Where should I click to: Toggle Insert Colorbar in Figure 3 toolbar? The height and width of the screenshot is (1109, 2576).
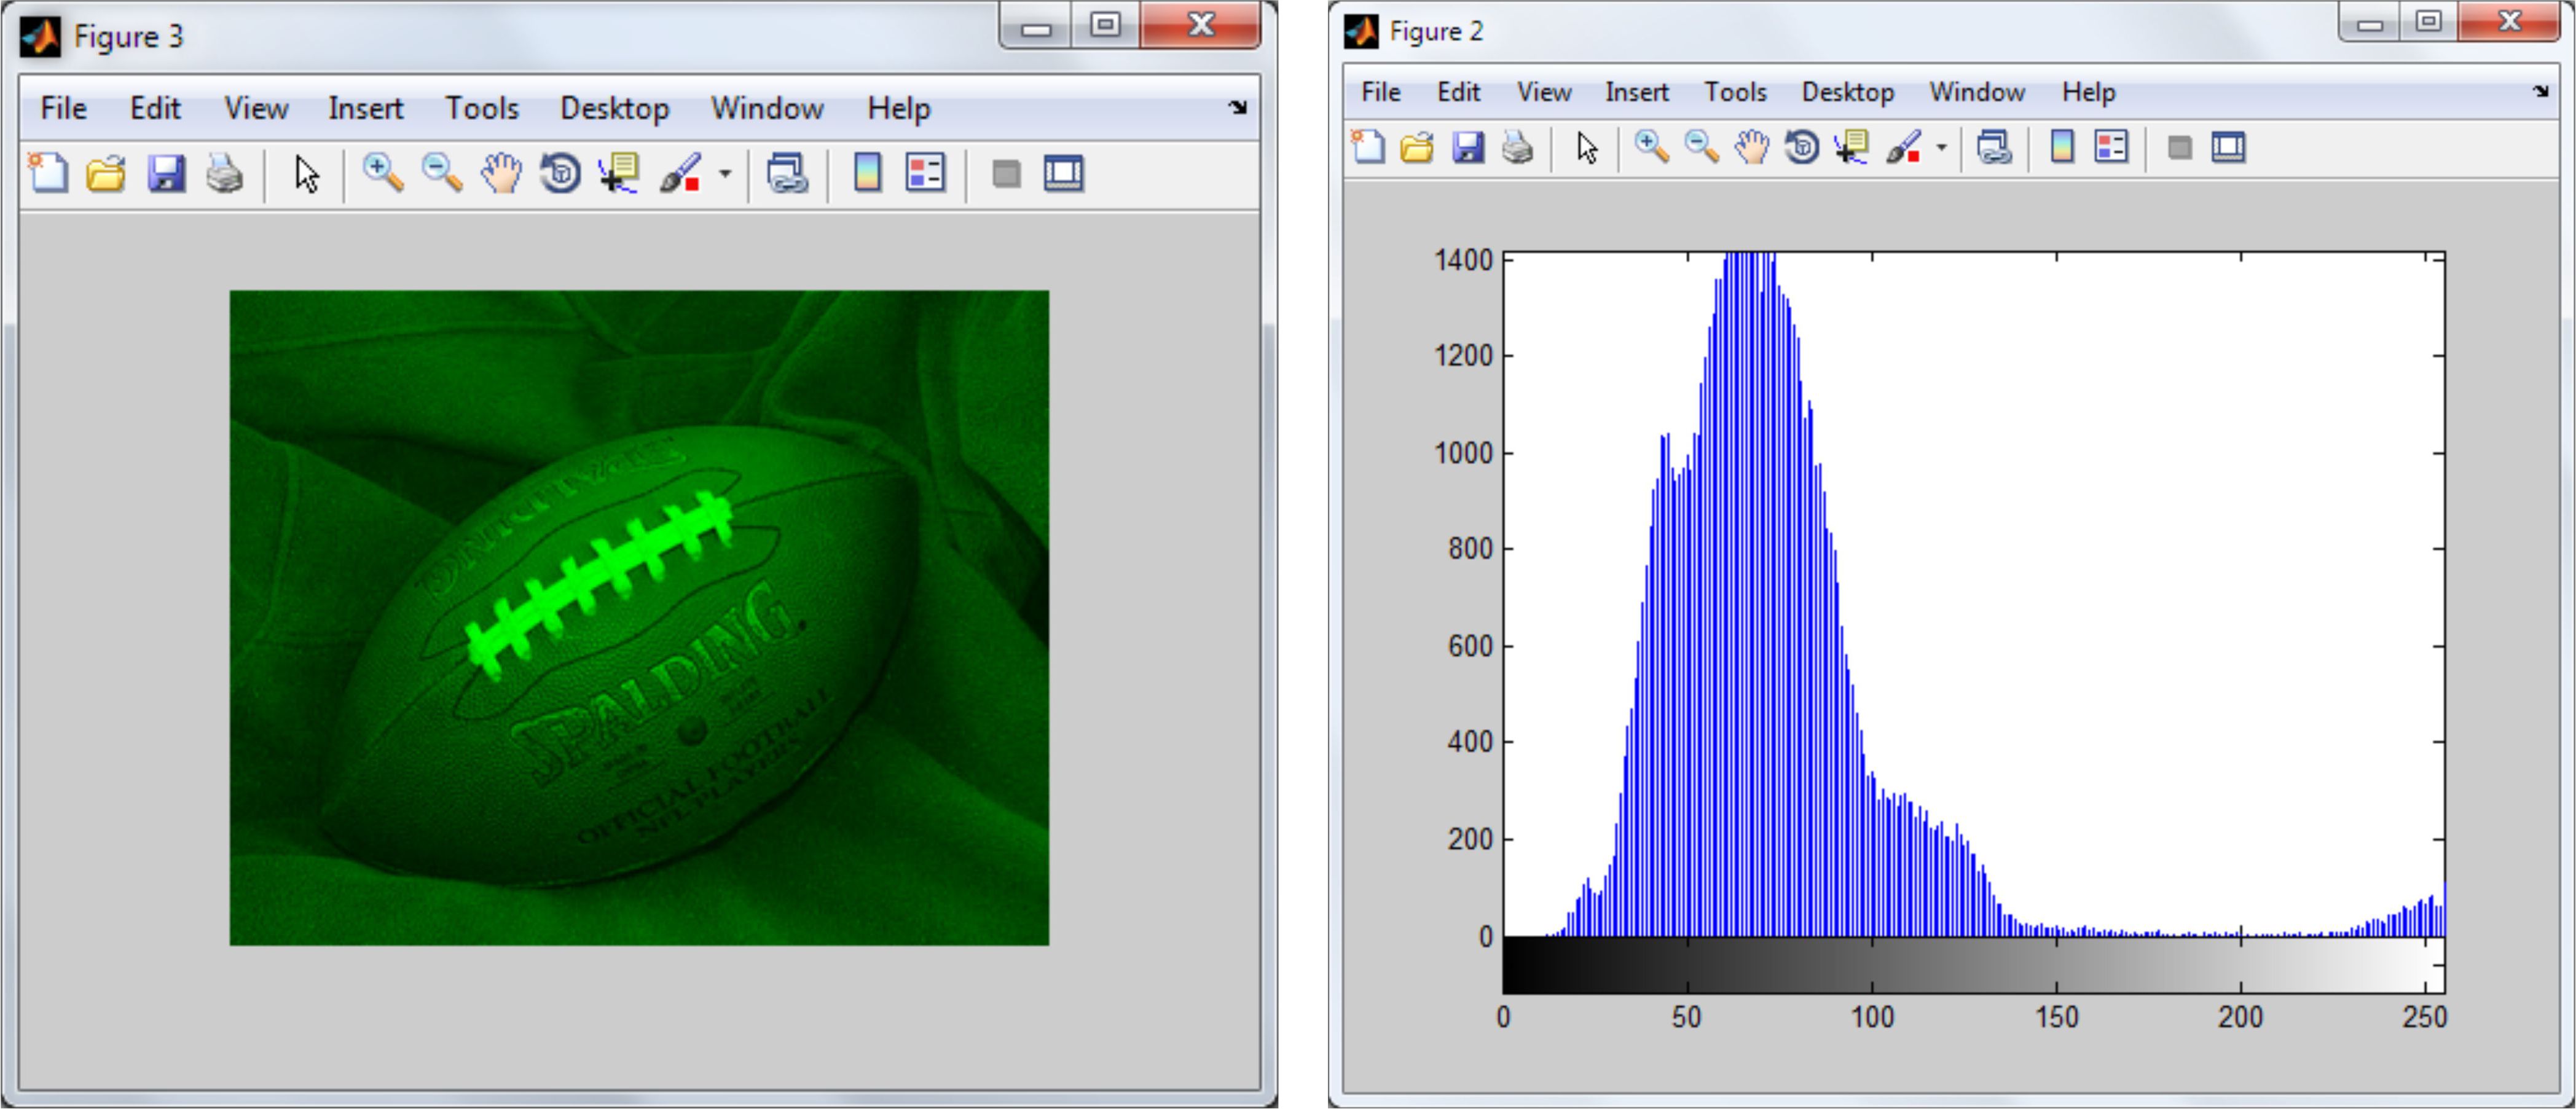point(867,174)
